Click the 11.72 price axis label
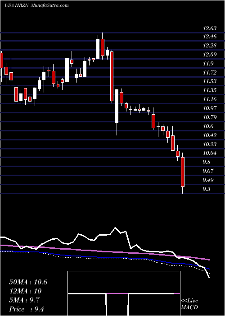Viewport: 225px width, 316px height. (210, 73)
